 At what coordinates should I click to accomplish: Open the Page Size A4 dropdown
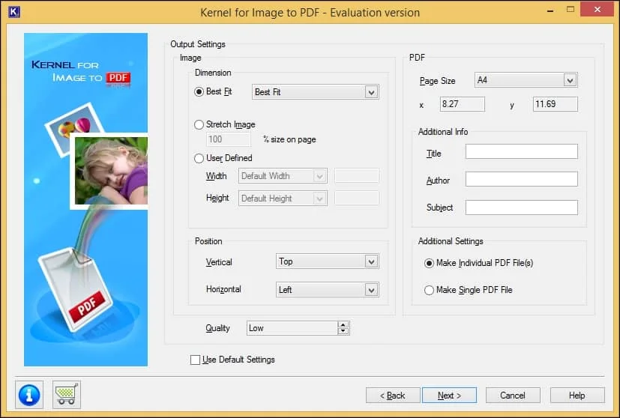coord(526,80)
